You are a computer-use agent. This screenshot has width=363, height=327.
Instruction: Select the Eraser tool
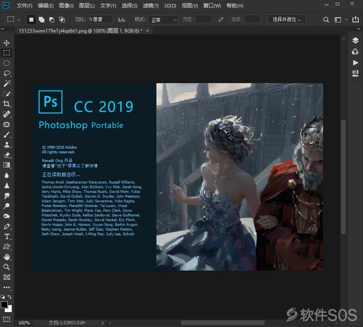click(7, 155)
